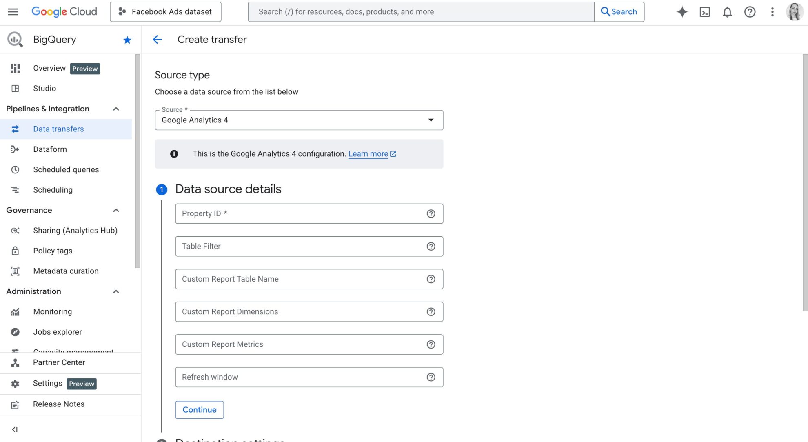Click the Scheduling icon
The width and height of the screenshot is (808, 442).
(15, 190)
